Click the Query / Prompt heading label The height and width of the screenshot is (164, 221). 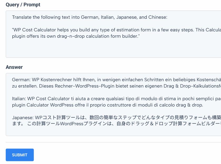click(23, 5)
